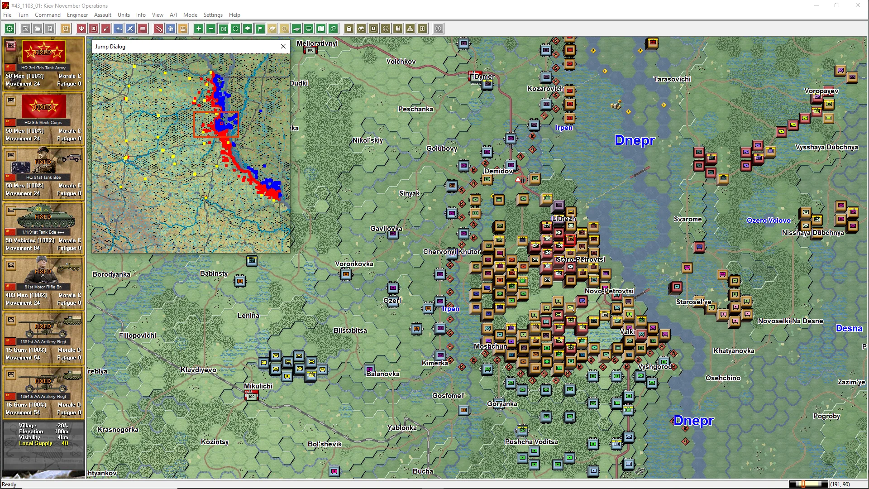The image size is (869, 489).
Task: Click the blue handshake toolbar icon
Action: click(x=118, y=29)
